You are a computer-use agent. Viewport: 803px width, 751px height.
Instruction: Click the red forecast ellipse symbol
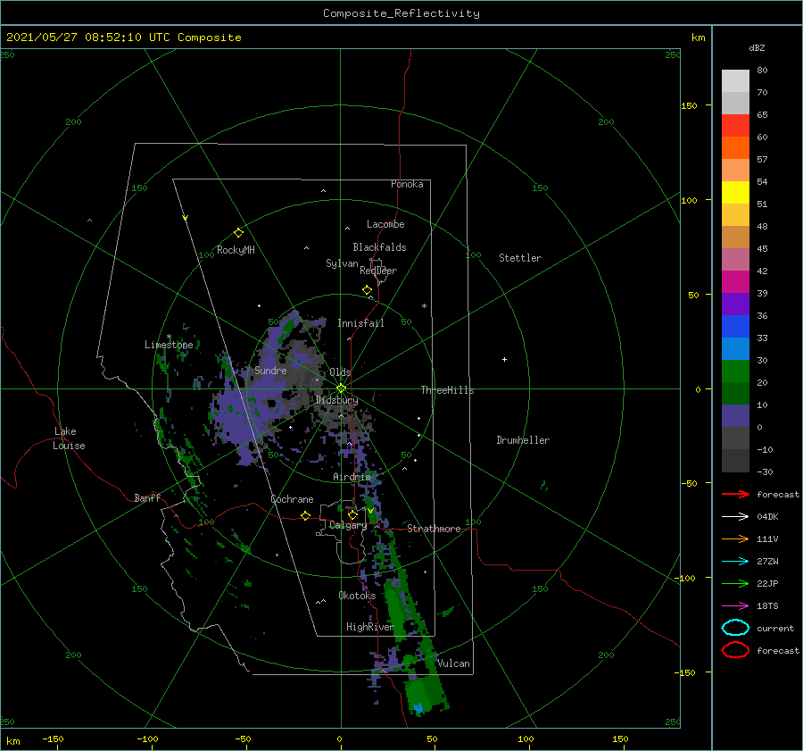point(735,650)
